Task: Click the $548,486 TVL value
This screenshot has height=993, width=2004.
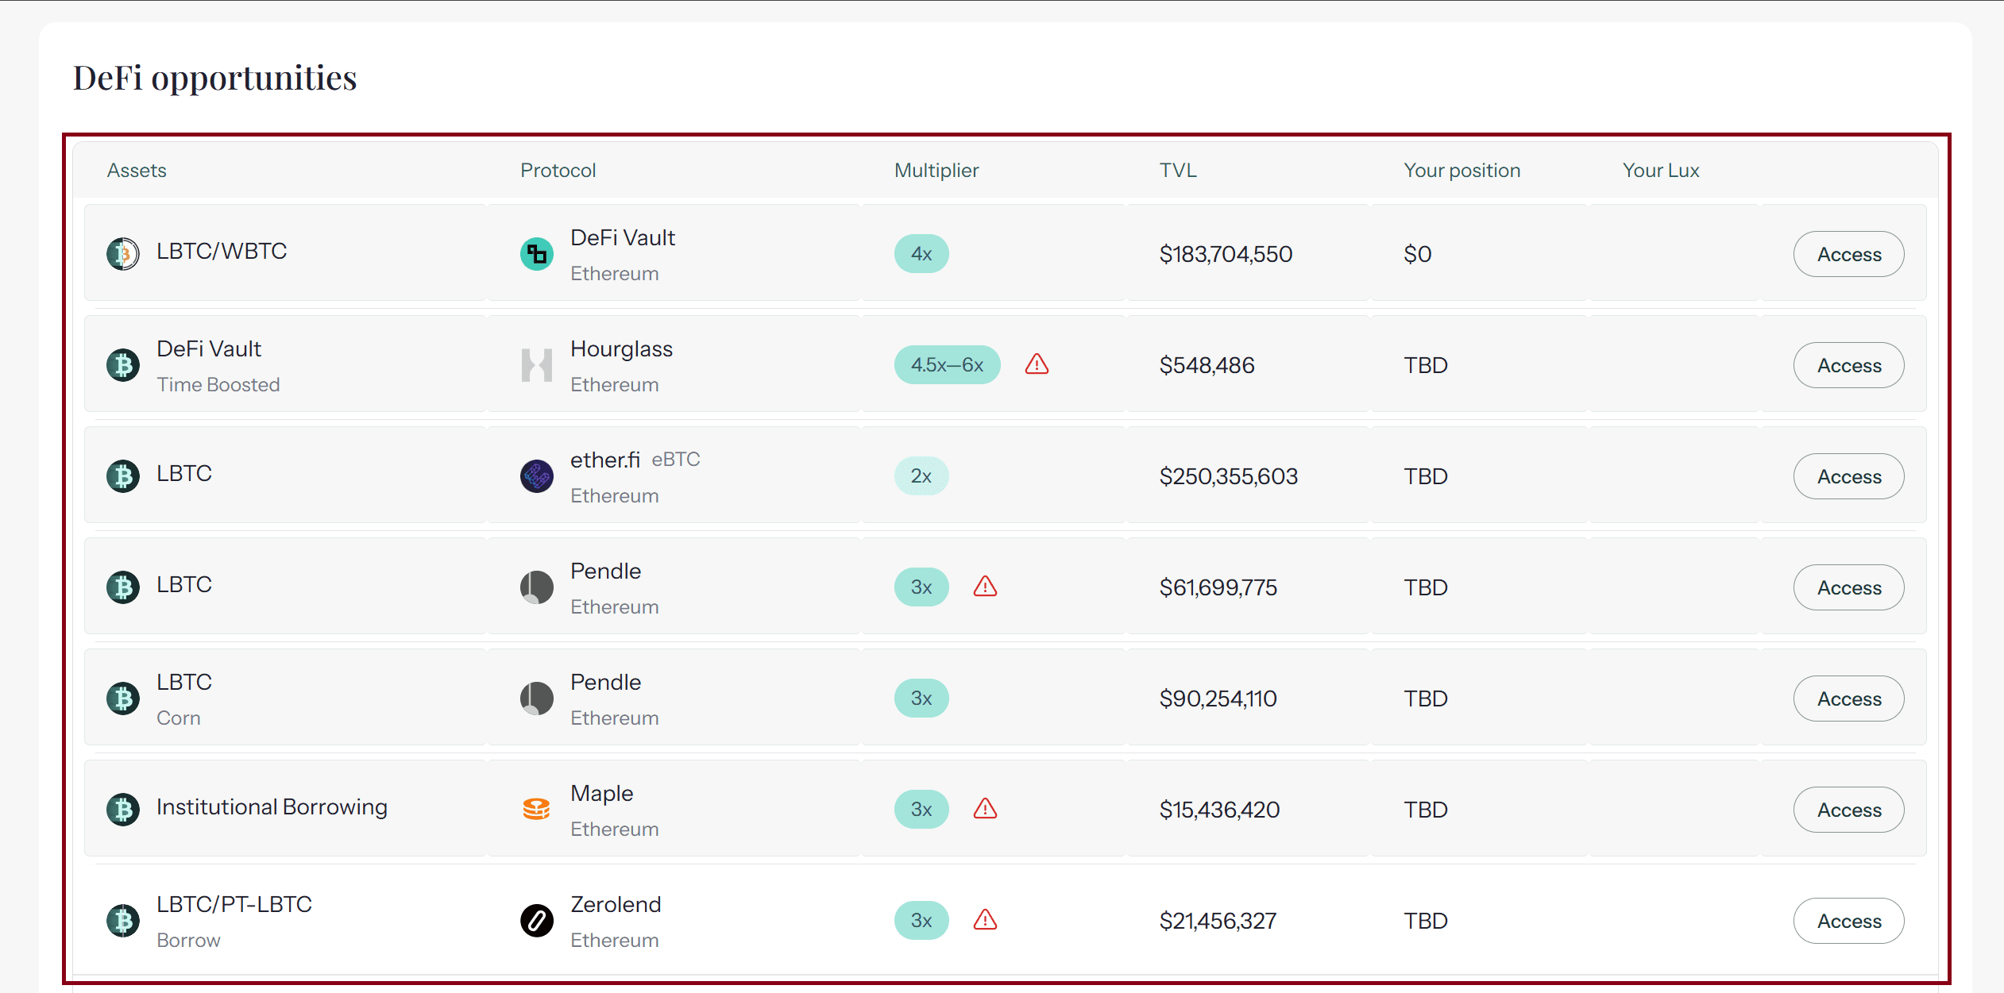Action: [1207, 365]
